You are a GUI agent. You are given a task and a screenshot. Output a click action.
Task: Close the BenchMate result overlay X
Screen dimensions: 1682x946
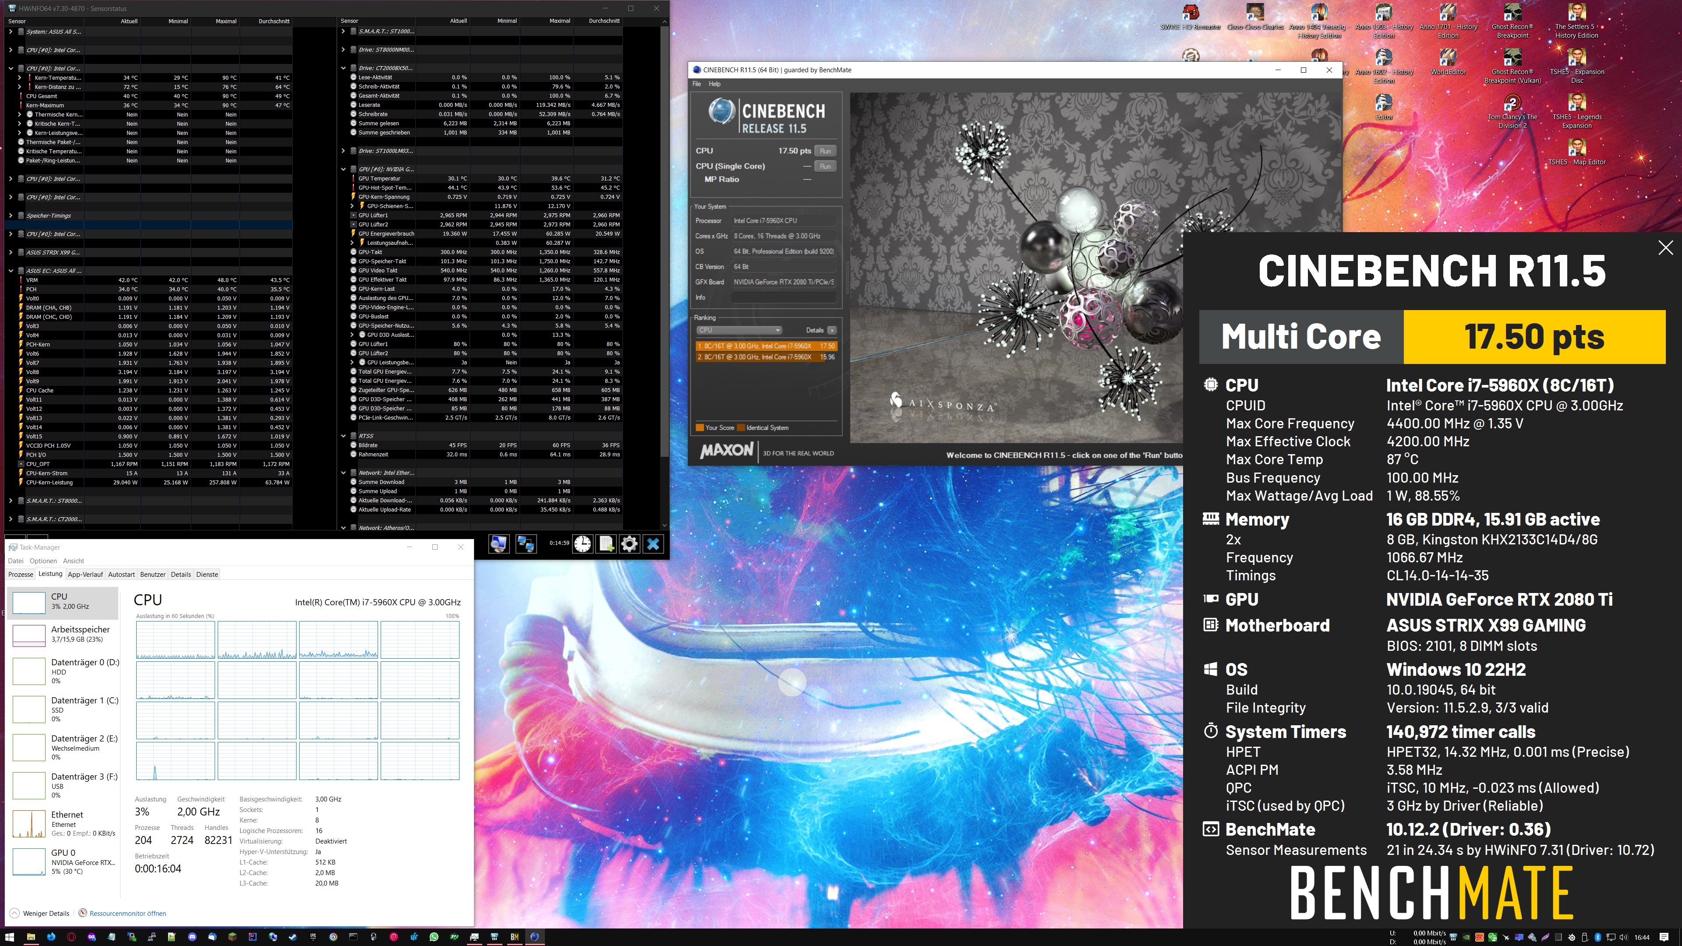pyautogui.click(x=1666, y=247)
